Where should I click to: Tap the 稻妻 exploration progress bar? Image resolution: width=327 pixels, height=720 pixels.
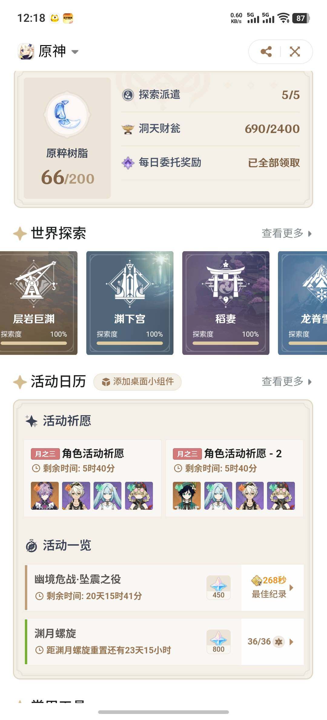click(226, 343)
